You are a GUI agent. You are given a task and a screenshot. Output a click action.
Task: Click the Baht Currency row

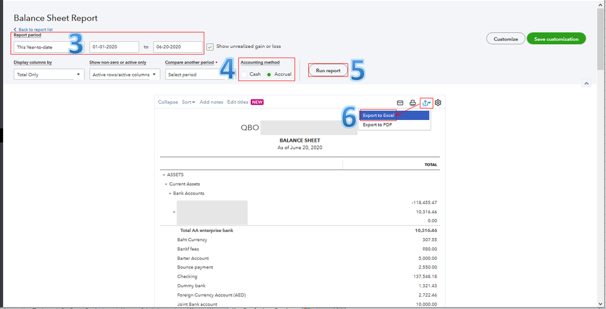click(300, 240)
